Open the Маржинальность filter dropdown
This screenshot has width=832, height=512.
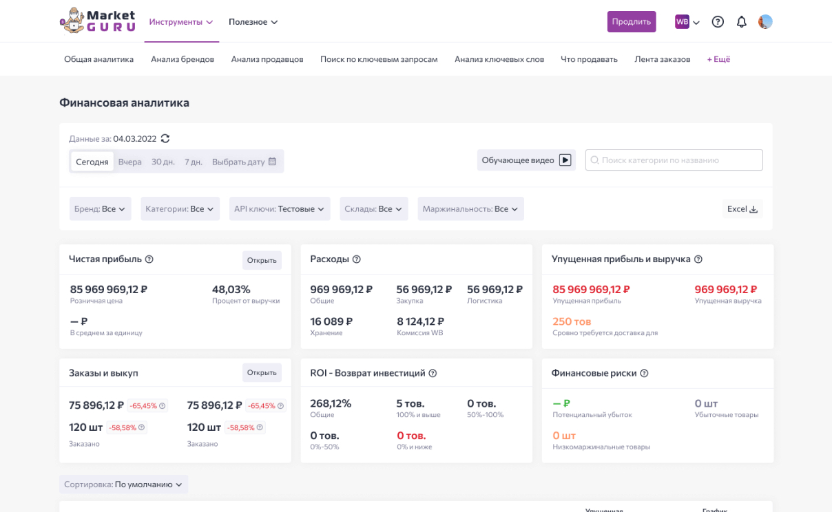[x=470, y=209]
